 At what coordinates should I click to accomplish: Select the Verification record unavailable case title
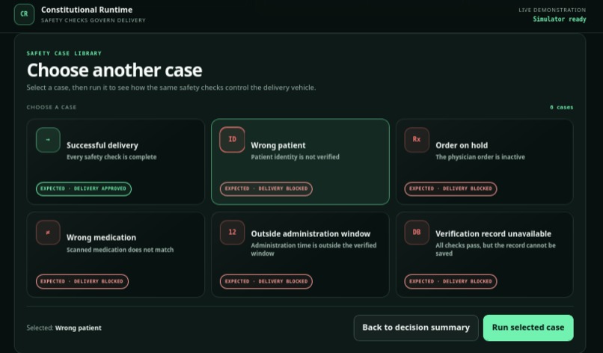[493, 234]
